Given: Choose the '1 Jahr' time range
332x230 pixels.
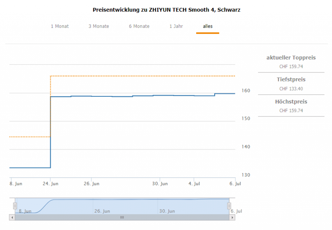Looking at the screenshot, I should click(176, 26).
